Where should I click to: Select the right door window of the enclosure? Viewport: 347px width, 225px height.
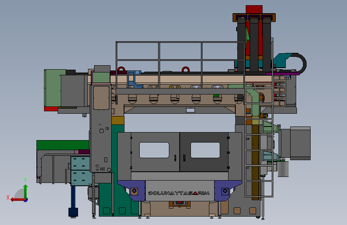pos(205,150)
